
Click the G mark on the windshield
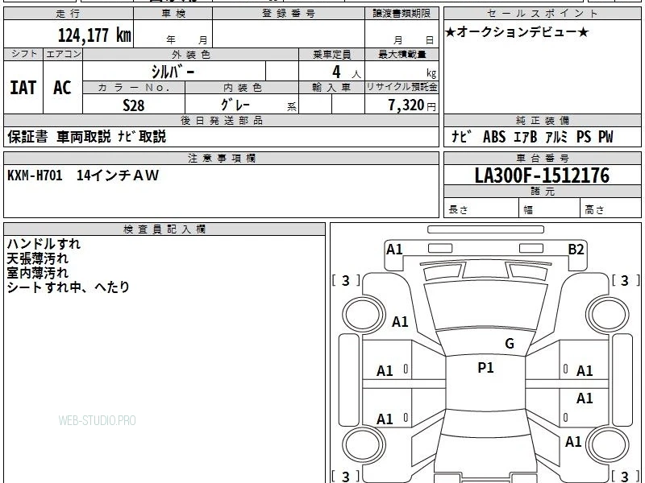pos(510,344)
